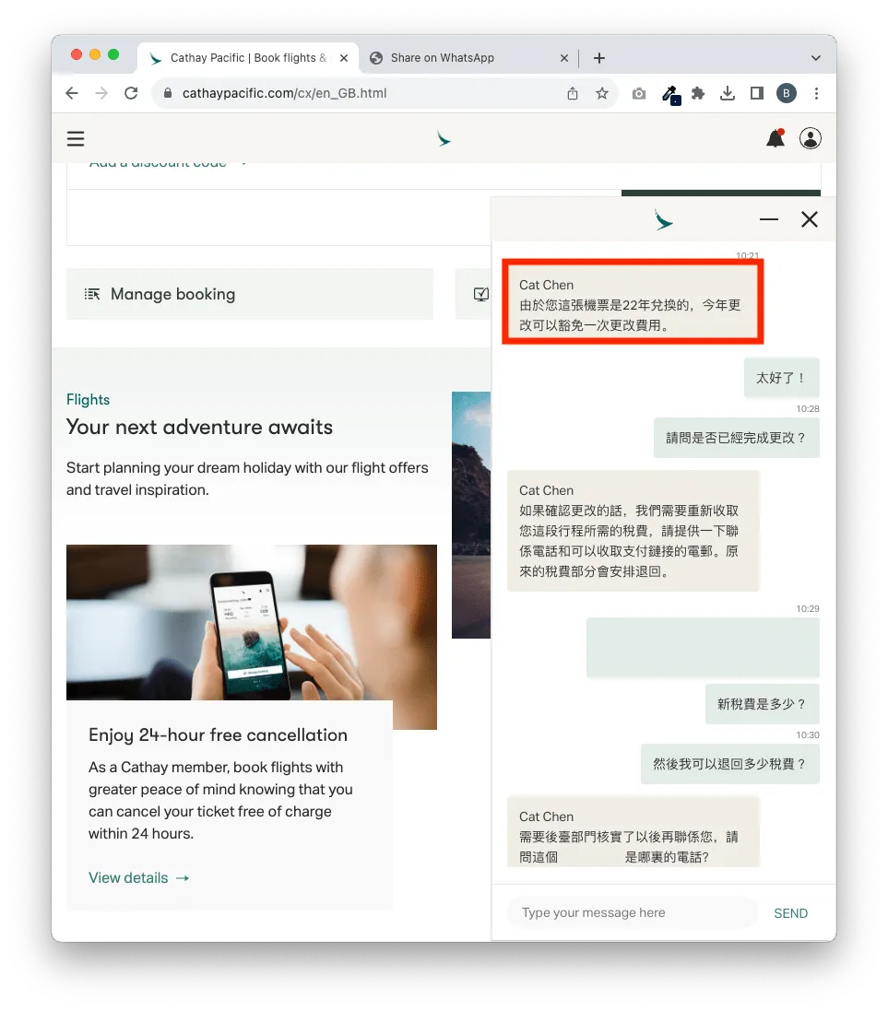Image resolution: width=888 pixels, height=1010 pixels.
Task: Close the chat panel
Action: point(810,219)
